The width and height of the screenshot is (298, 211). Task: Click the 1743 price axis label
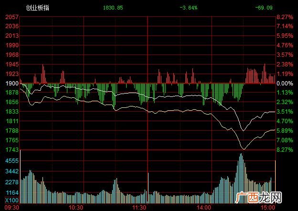pyautogui.click(x=12, y=149)
